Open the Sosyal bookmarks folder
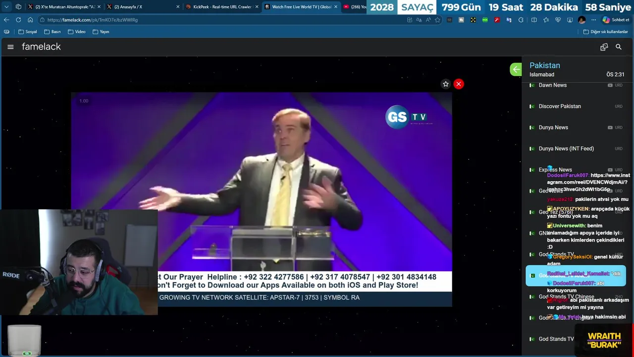Viewport: 634px width, 357px height. (28, 32)
